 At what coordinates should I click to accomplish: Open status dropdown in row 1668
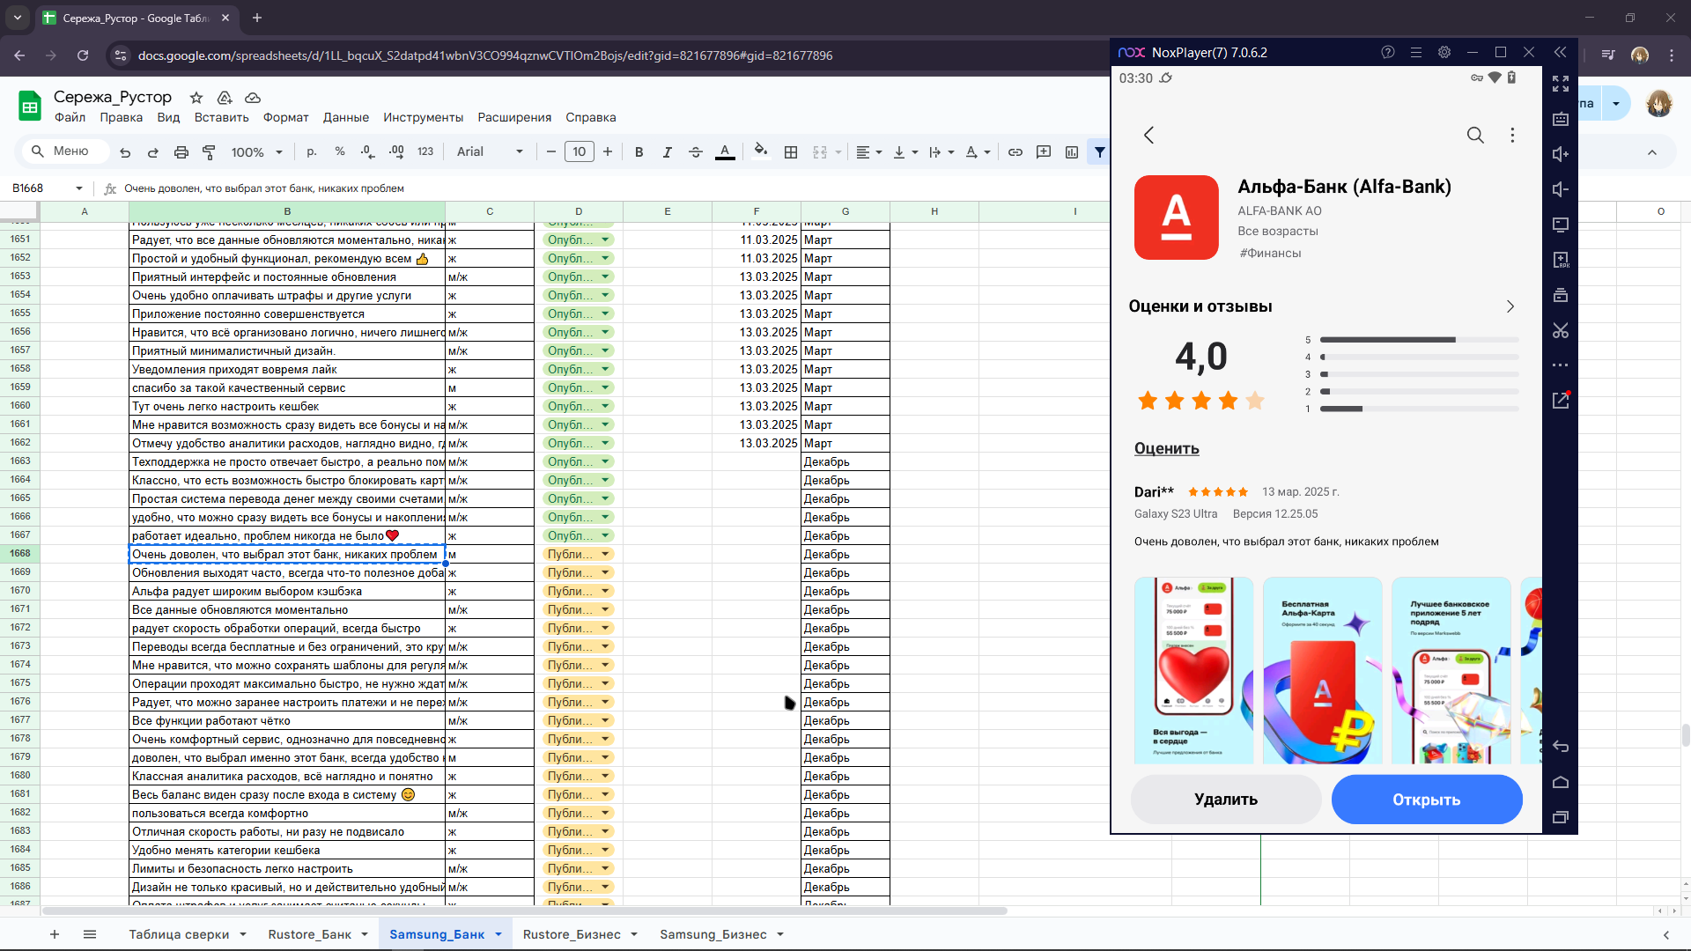click(x=606, y=554)
